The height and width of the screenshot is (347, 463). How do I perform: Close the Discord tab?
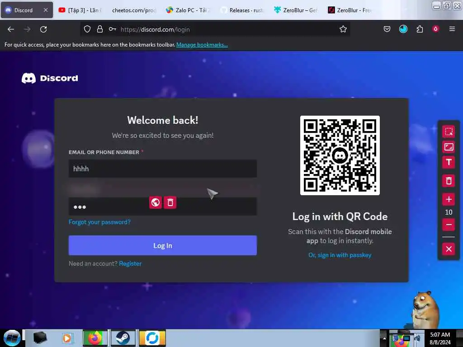click(46, 10)
